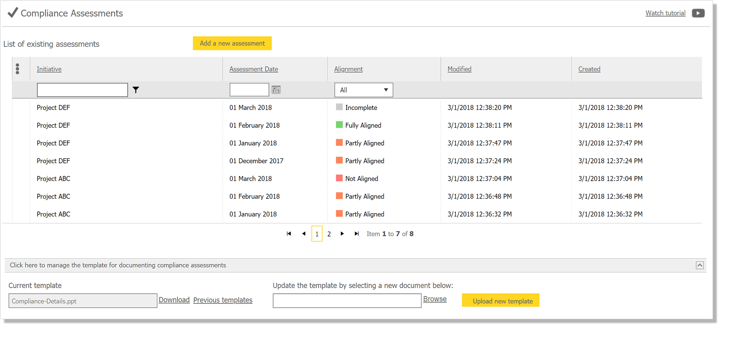Click the 01 December 2017 date cell
This screenshot has width=730, height=341.
(256, 161)
